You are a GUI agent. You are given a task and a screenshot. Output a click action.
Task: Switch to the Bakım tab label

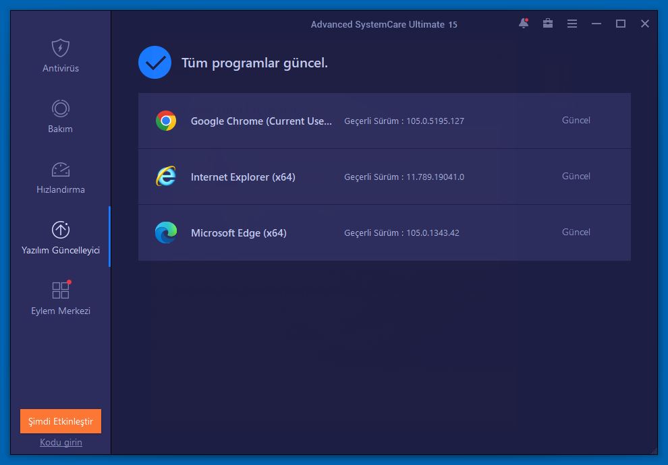(x=60, y=129)
